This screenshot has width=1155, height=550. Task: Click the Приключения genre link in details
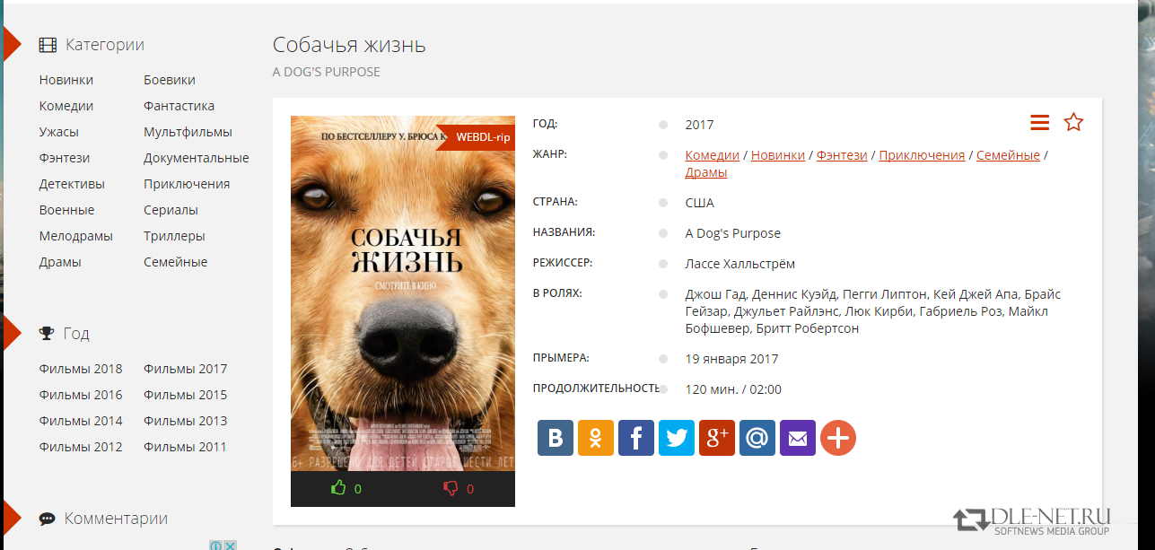pyautogui.click(x=922, y=155)
